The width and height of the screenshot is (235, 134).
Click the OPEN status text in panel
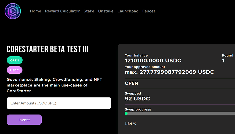point(131,83)
